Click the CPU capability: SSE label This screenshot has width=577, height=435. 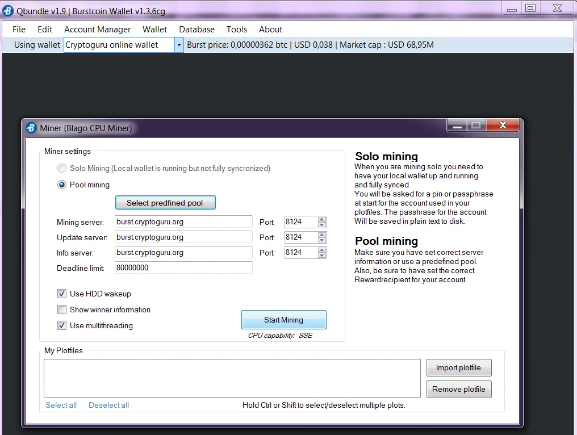tap(281, 336)
